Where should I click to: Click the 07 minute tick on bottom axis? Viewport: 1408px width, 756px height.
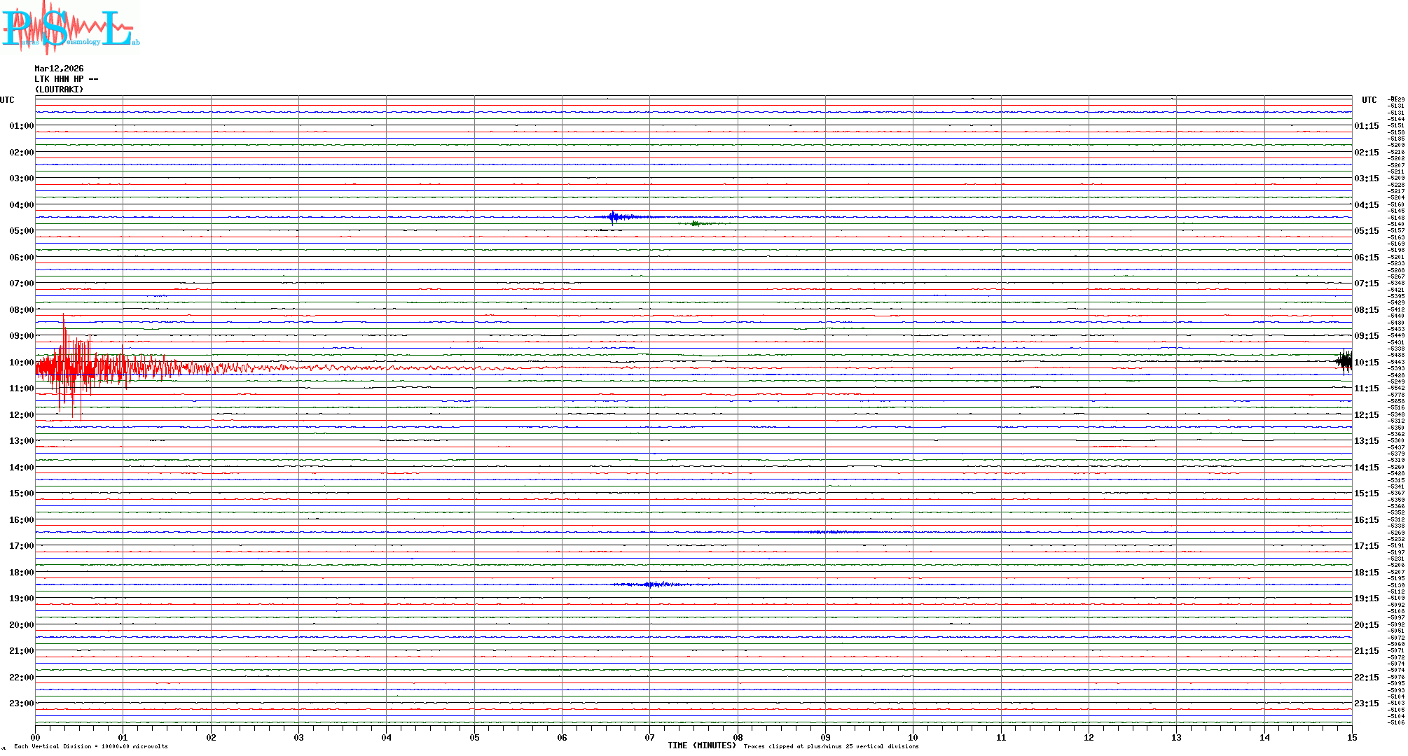click(650, 737)
